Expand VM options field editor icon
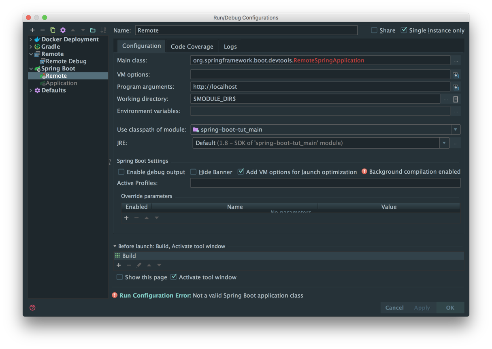Viewport: 492px width, 349px height. pyautogui.click(x=456, y=75)
